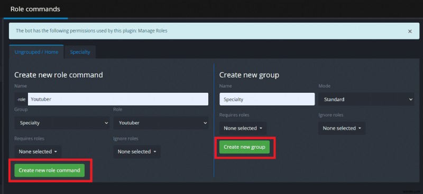Select the Role commands header tab
The width and height of the screenshot is (423, 194).
[x=35, y=9]
